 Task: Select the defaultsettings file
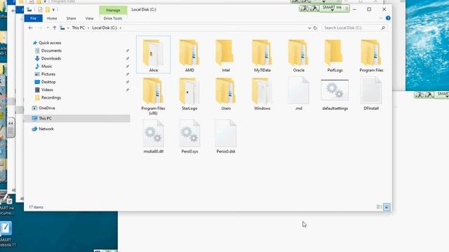(335, 95)
